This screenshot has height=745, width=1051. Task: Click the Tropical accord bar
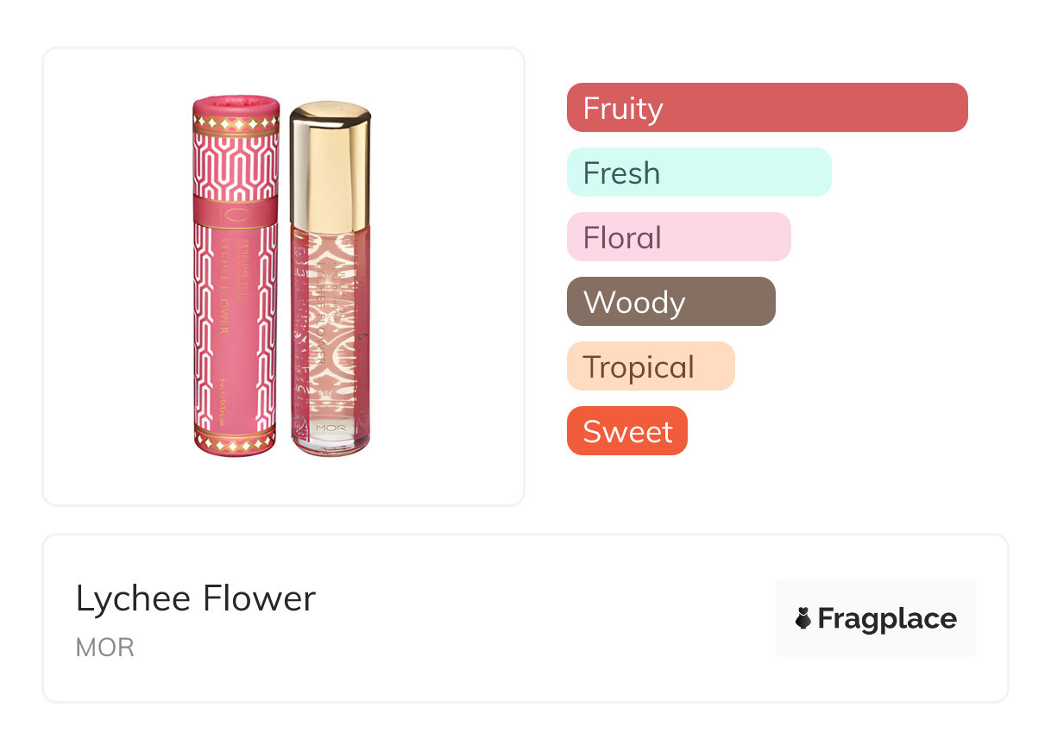coord(650,366)
